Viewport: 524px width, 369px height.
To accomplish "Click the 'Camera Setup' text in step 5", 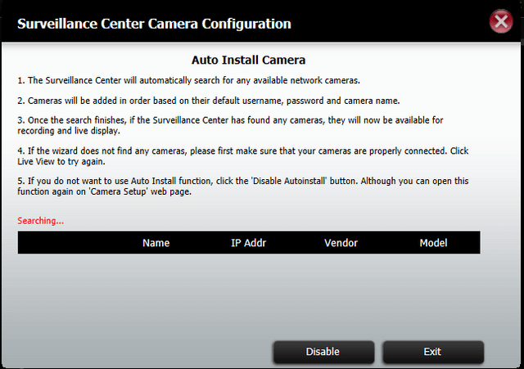I will (118, 191).
